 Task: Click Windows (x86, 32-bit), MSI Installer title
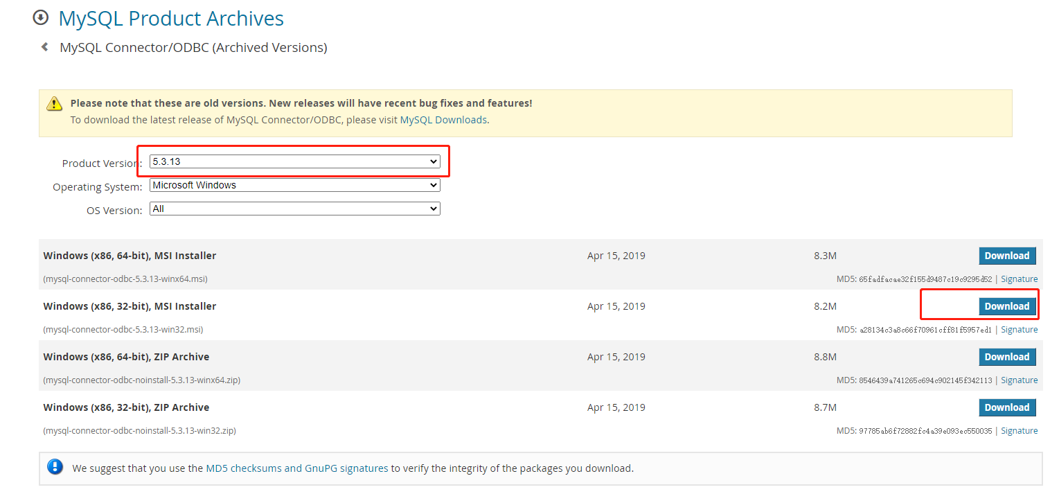coord(130,306)
